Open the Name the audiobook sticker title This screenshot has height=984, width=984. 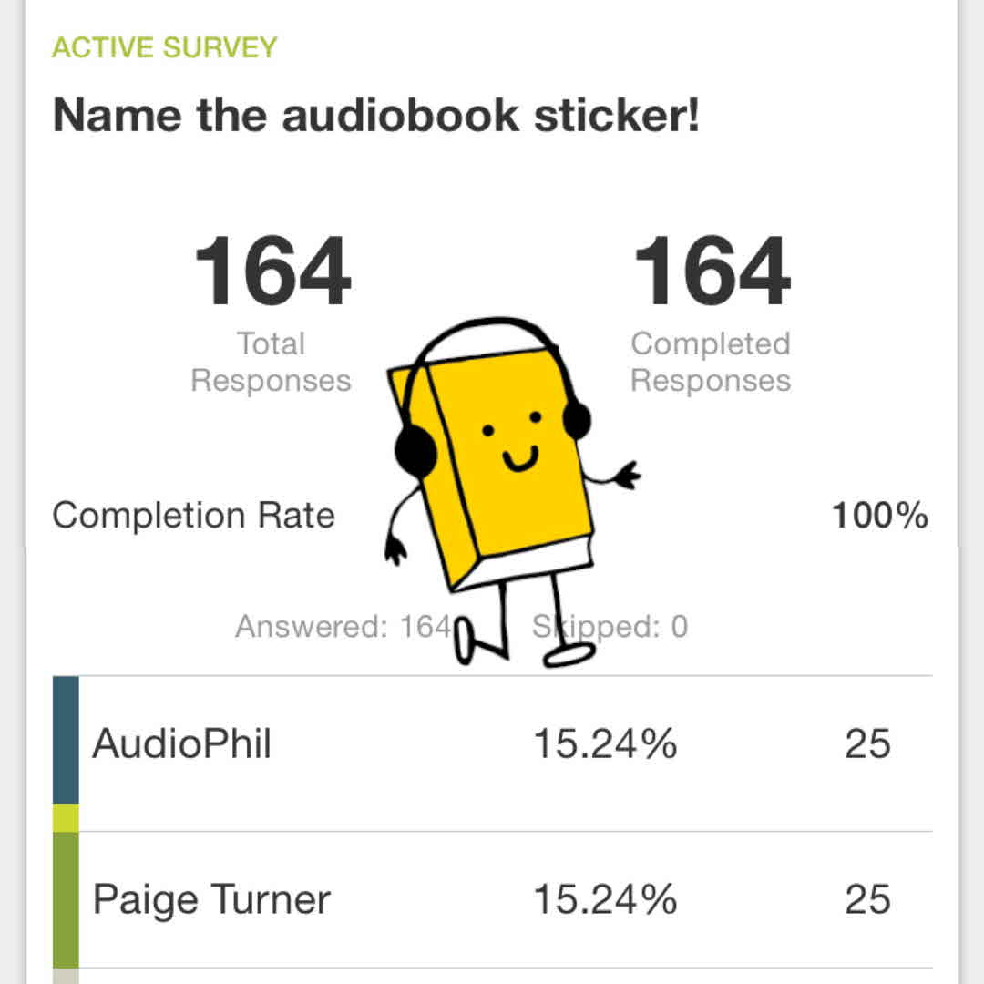point(375,117)
